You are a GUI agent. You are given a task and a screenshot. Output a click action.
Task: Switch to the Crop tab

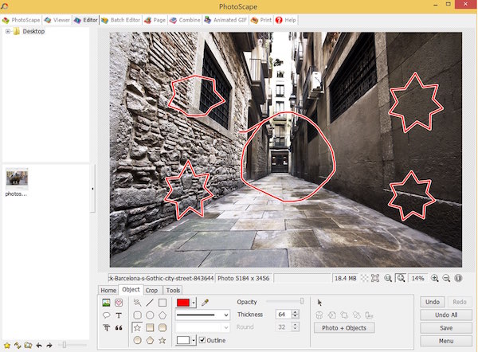pos(151,291)
